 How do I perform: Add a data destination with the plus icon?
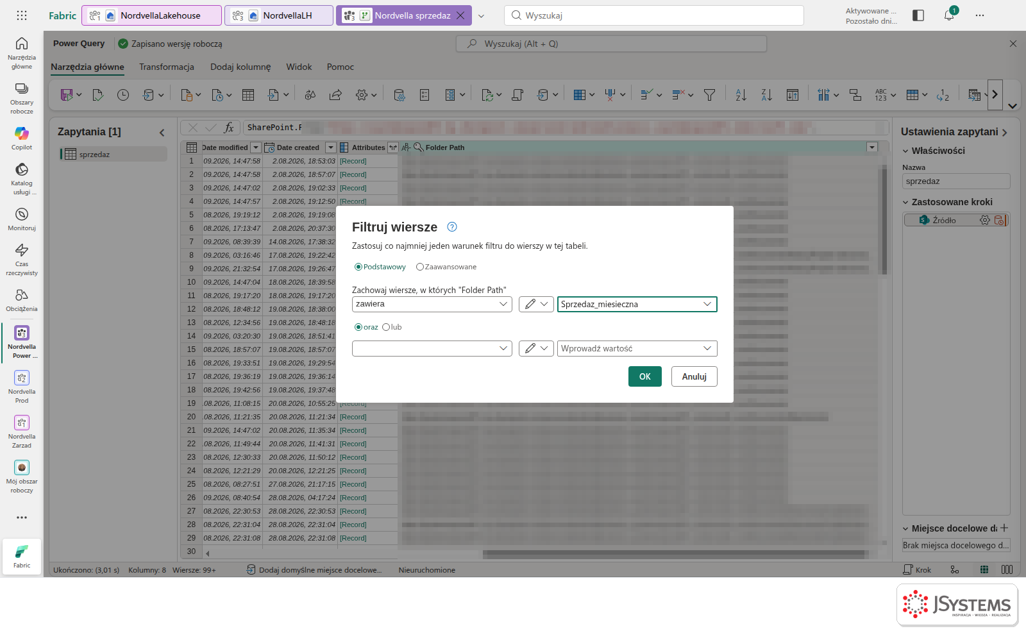pyautogui.click(x=1004, y=528)
